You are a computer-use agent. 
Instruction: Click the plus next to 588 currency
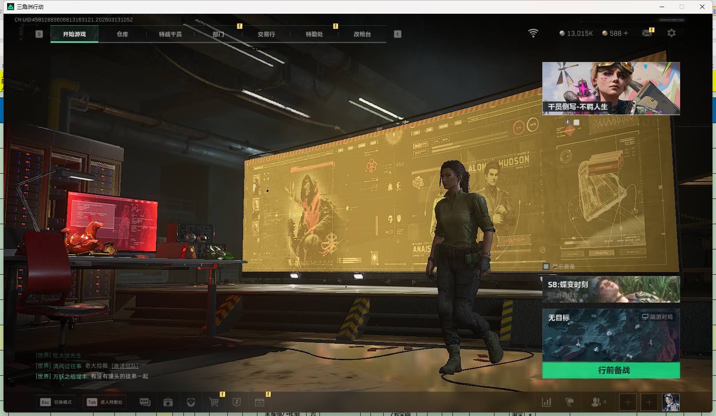tap(626, 33)
